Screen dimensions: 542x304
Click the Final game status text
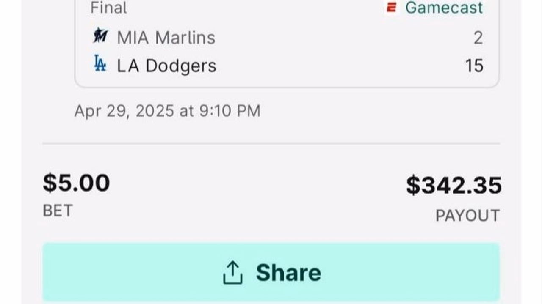(108, 8)
